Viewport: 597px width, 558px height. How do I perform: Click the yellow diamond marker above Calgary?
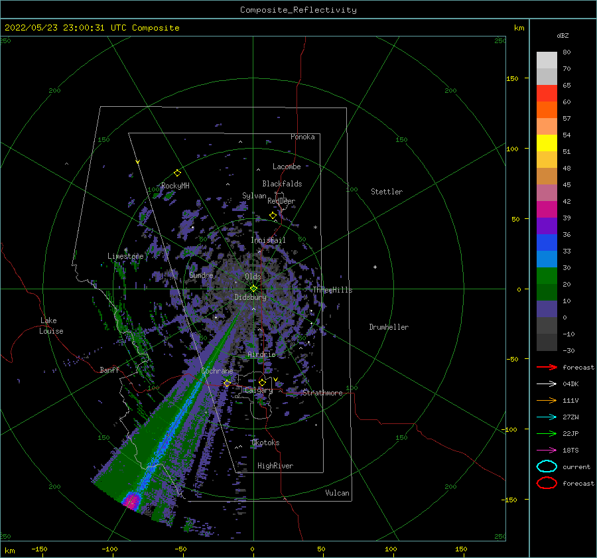click(x=262, y=382)
